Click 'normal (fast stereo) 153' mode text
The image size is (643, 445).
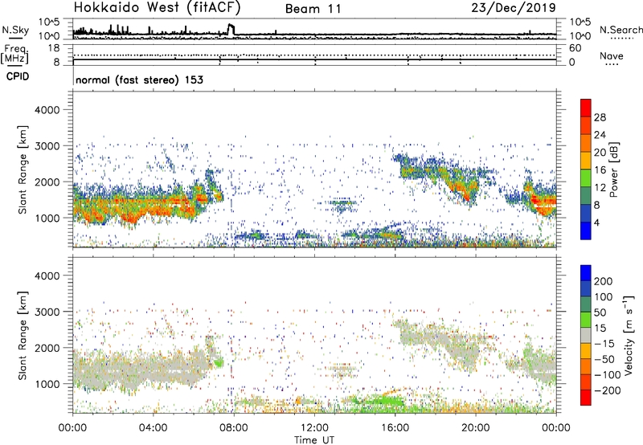pyautogui.click(x=139, y=80)
